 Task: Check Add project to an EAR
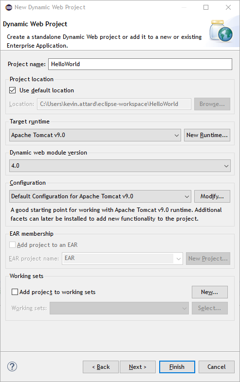tap(12, 245)
